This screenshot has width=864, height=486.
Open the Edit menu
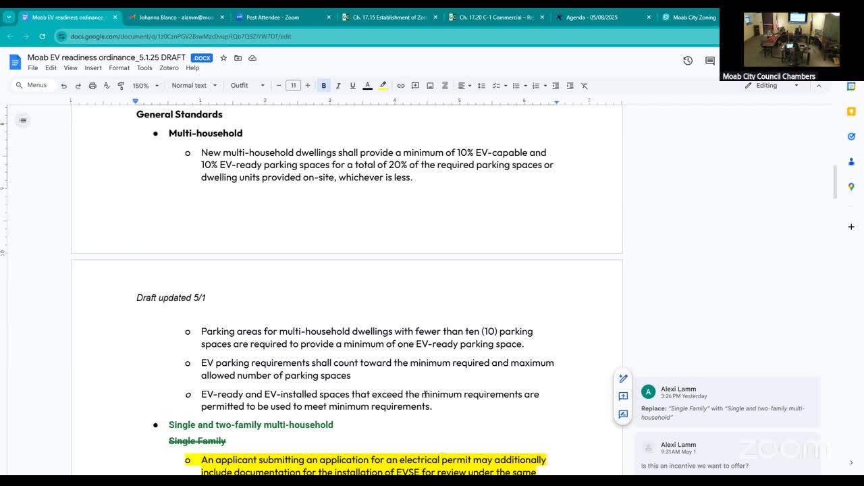tap(51, 68)
